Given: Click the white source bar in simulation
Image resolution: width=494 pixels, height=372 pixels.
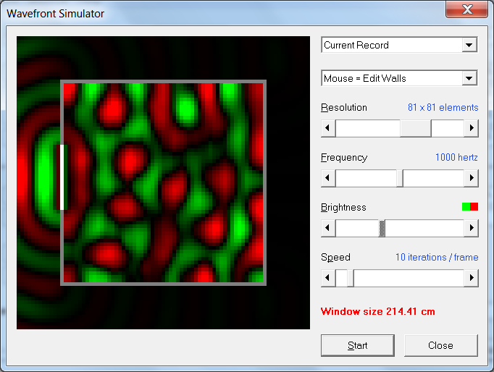Looking at the screenshot, I should (62, 177).
